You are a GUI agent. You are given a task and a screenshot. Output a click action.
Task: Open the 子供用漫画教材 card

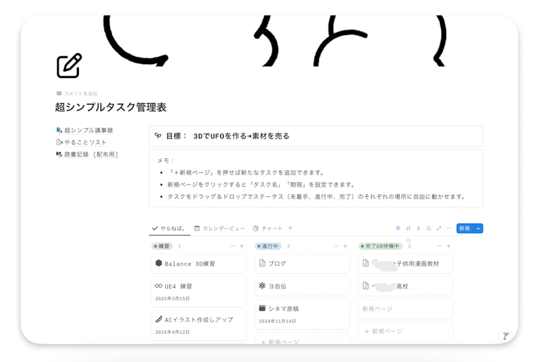[406, 264]
